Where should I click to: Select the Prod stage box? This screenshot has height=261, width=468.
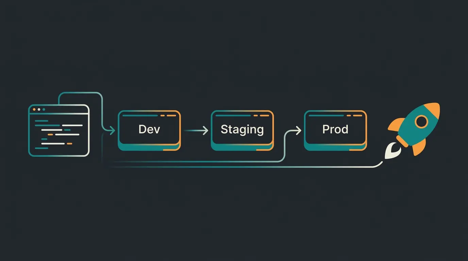point(335,130)
